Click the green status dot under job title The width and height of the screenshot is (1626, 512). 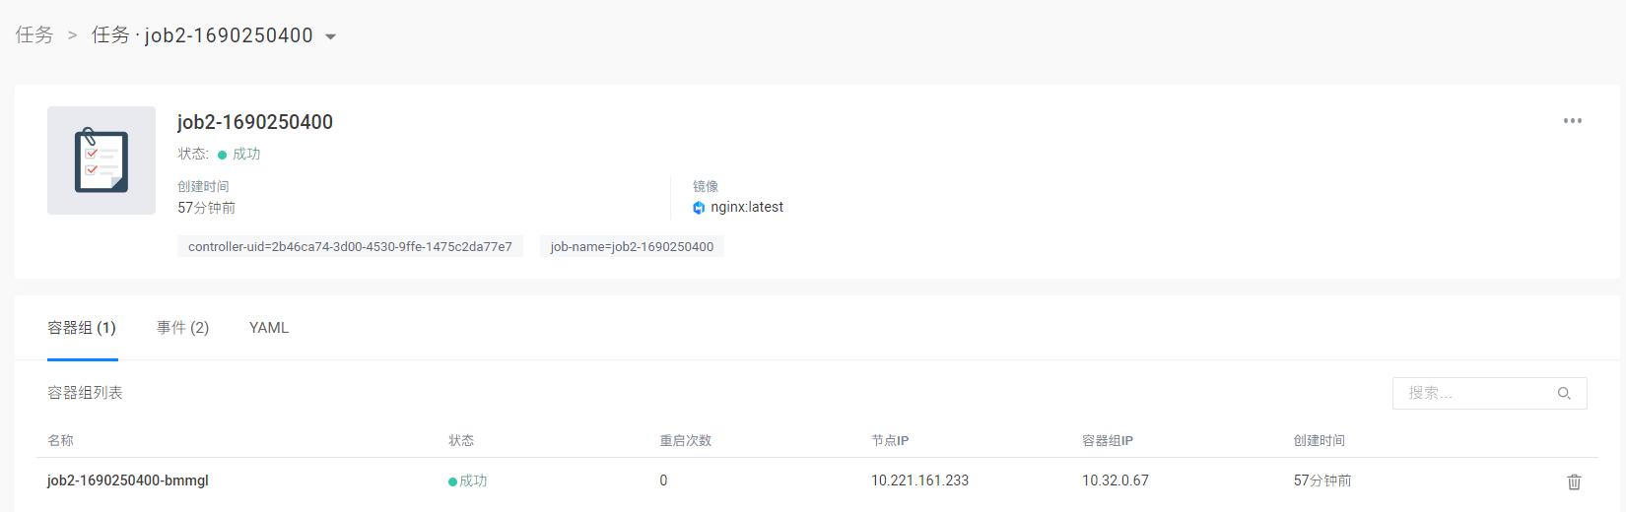click(x=223, y=155)
